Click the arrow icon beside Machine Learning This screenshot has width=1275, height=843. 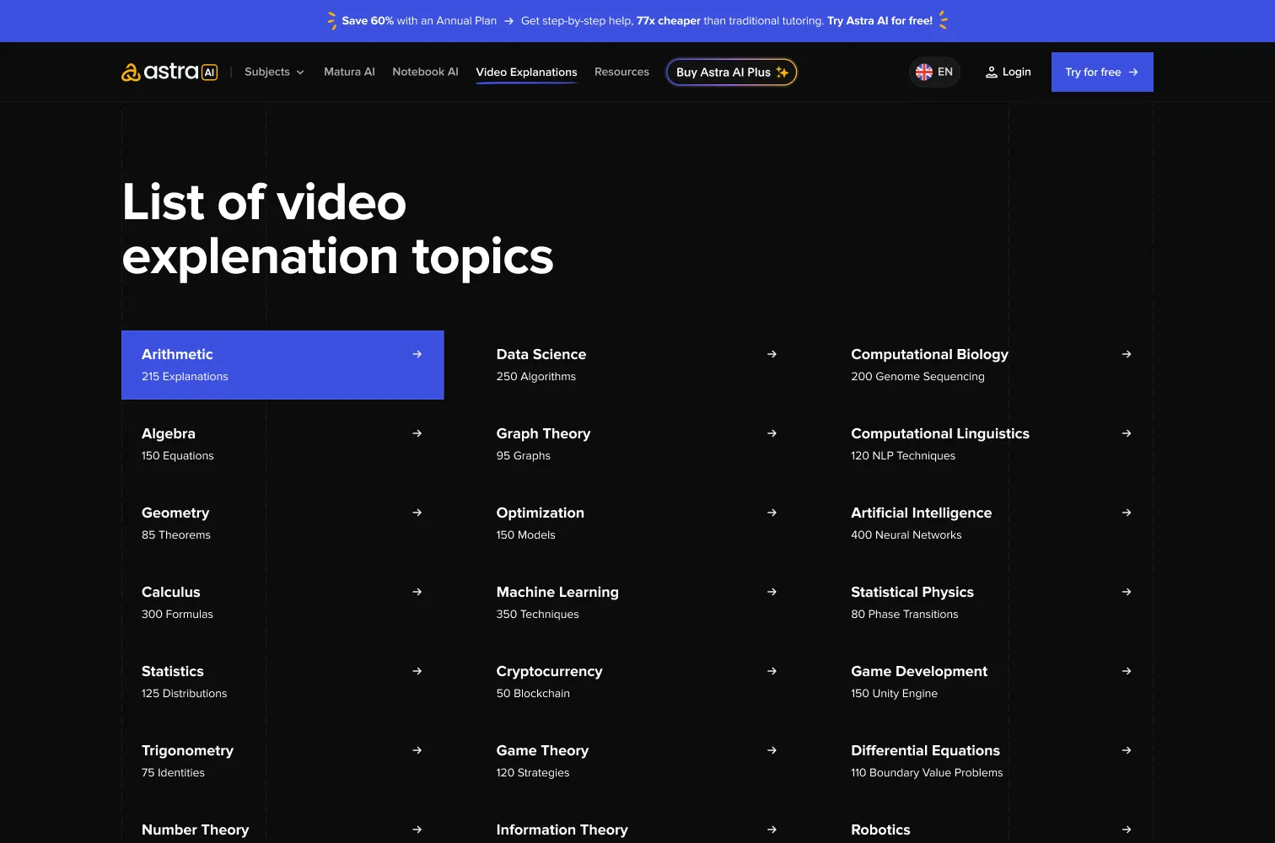pyautogui.click(x=772, y=592)
